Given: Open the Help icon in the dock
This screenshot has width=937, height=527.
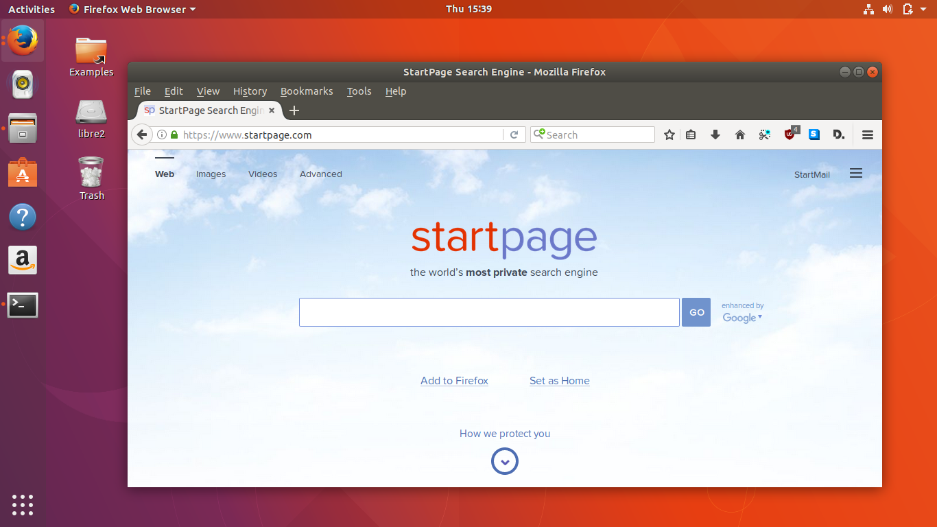Looking at the screenshot, I should click(x=23, y=217).
